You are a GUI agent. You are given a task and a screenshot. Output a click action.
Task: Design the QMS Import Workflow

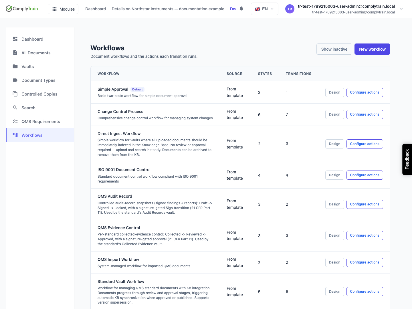point(334,262)
